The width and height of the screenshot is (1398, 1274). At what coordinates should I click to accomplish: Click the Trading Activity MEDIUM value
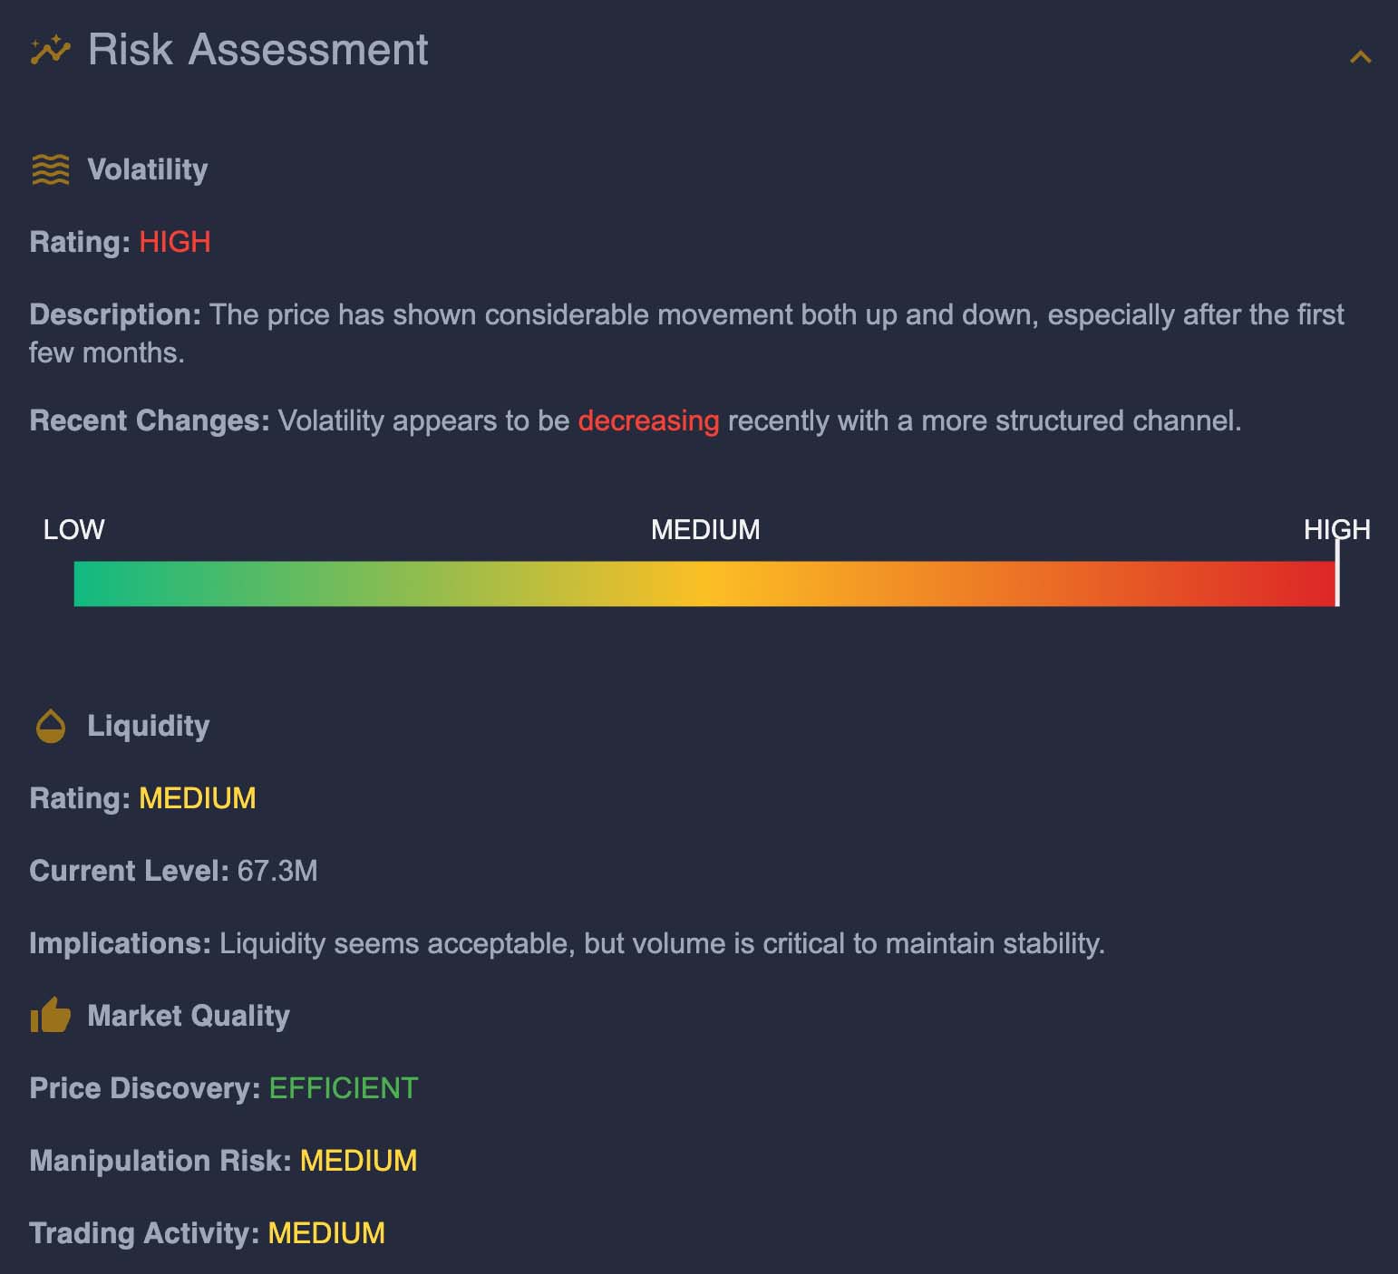coord(326,1233)
